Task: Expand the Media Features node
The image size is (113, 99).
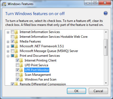Action: [x=8, y=42]
